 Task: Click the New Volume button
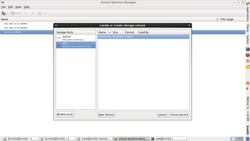106,114
